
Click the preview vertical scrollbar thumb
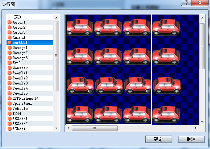click(x=202, y=46)
